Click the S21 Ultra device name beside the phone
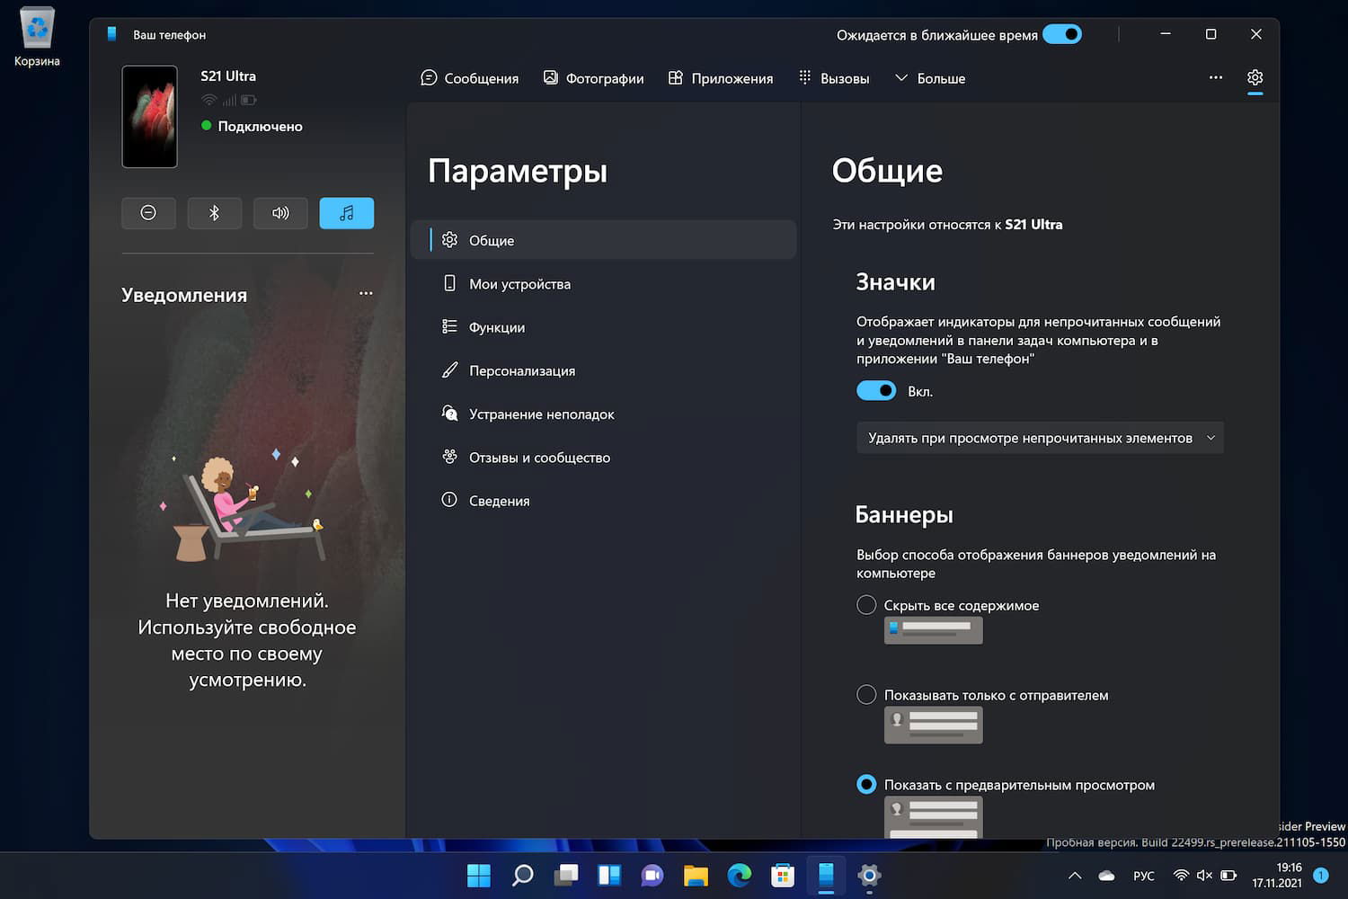Viewport: 1348px width, 899px height. click(228, 76)
